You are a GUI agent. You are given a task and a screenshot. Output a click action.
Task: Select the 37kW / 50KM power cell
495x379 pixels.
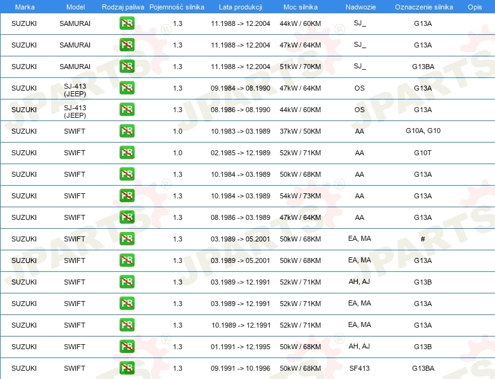click(x=300, y=131)
